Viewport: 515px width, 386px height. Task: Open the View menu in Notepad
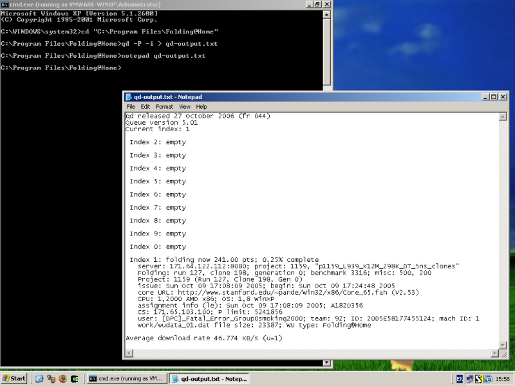coord(185,107)
